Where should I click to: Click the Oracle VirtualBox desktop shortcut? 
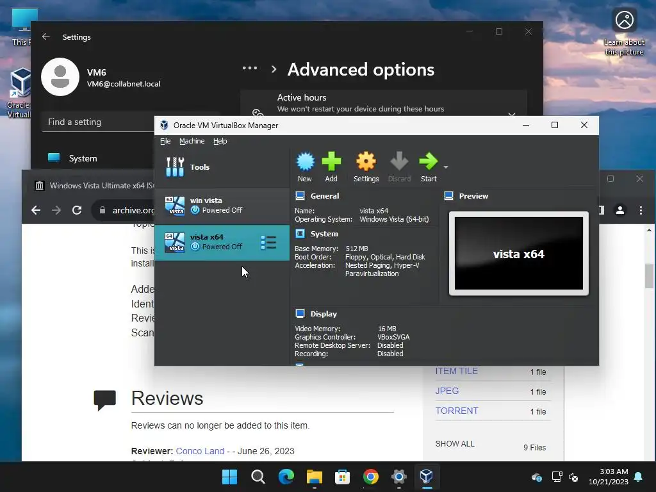point(19,93)
